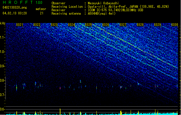Click the meteor label

tap(41, 9)
